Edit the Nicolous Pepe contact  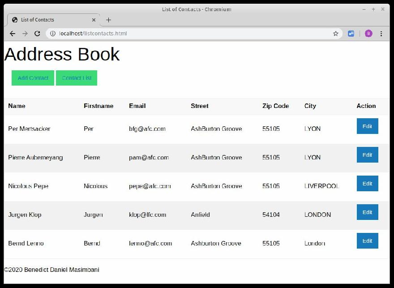tap(368, 184)
